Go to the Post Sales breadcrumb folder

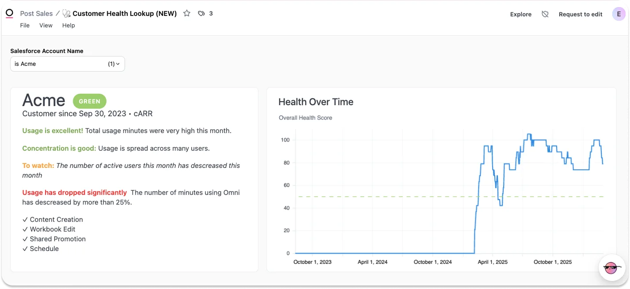[x=37, y=14]
